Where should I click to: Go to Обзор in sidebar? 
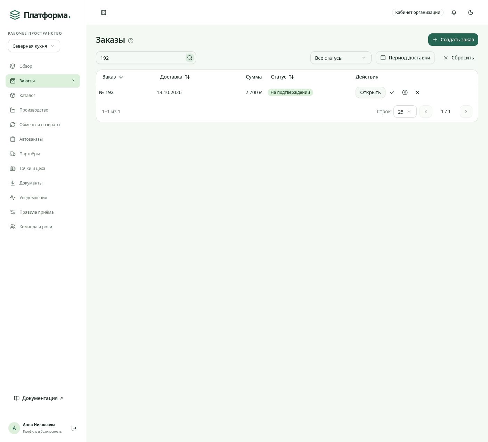pos(43,66)
